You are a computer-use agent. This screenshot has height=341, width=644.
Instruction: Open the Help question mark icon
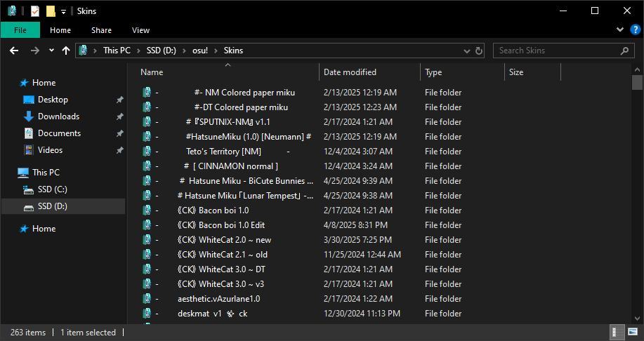click(x=635, y=29)
